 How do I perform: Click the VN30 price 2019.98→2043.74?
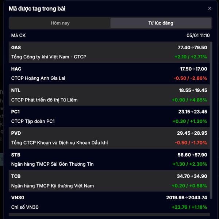point(187,197)
